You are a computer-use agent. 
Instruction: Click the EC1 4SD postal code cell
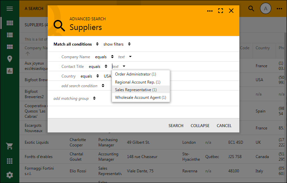point(236,142)
